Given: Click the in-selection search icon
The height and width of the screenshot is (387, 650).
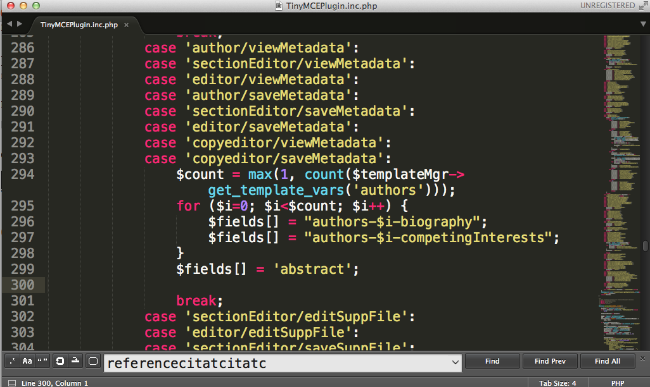Looking at the screenshot, I should click(75, 361).
